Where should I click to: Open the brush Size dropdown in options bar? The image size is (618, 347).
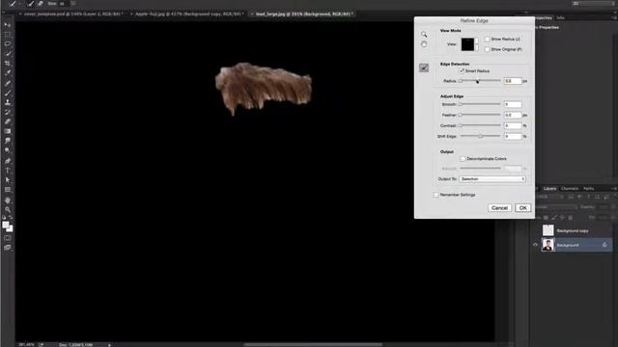point(73,4)
